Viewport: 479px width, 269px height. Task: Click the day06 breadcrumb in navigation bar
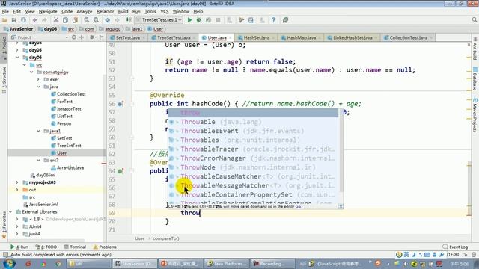point(48,29)
